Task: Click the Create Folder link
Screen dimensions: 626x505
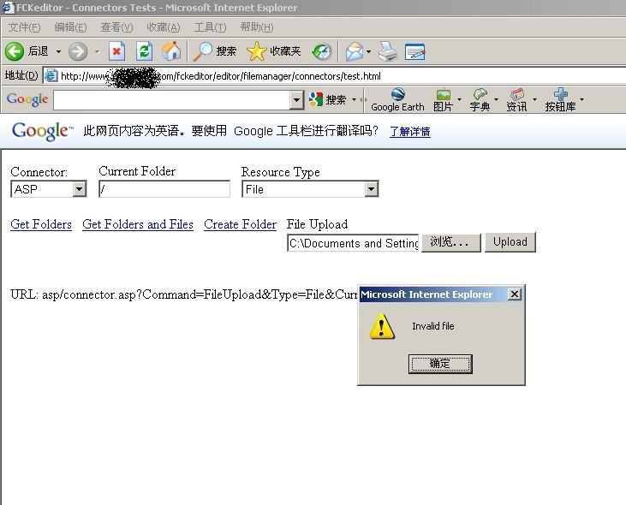Action: (x=240, y=224)
